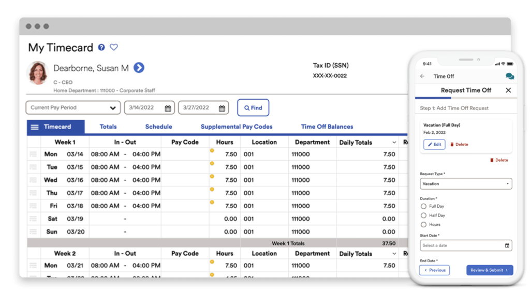Click row menu handle for Fri 03/18
The height and width of the screenshot is (295, 530).
[33, 206]
